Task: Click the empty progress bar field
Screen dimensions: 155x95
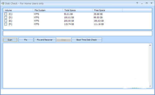Action: pos(78,33)
